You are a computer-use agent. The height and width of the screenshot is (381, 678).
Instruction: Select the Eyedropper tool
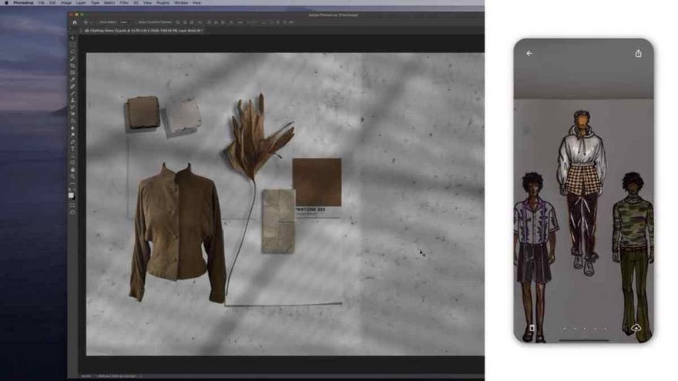pyautogui.click(x=72, y=79)
